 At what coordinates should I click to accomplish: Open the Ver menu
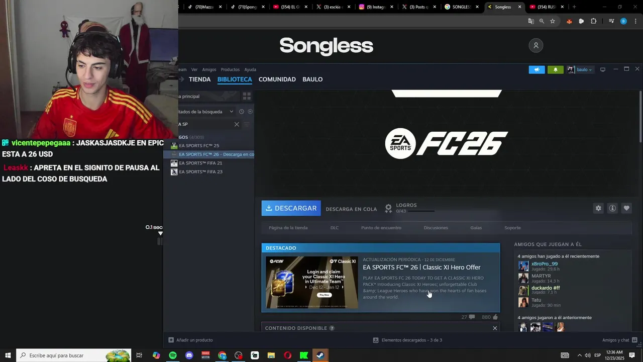click(x=194, y=69)
